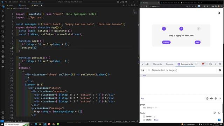
Task: Close the steps panel with the X
Action: point(219,13)
